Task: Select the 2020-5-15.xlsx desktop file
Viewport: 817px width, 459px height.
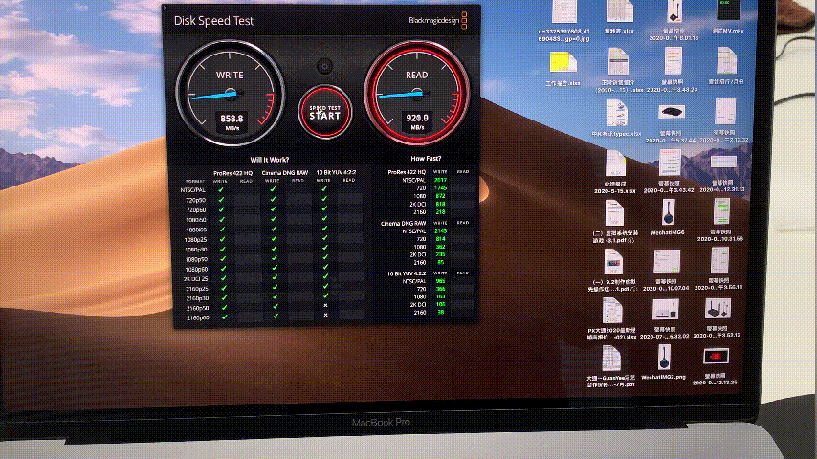Action: pyautogui.click(x=615, y=172)
